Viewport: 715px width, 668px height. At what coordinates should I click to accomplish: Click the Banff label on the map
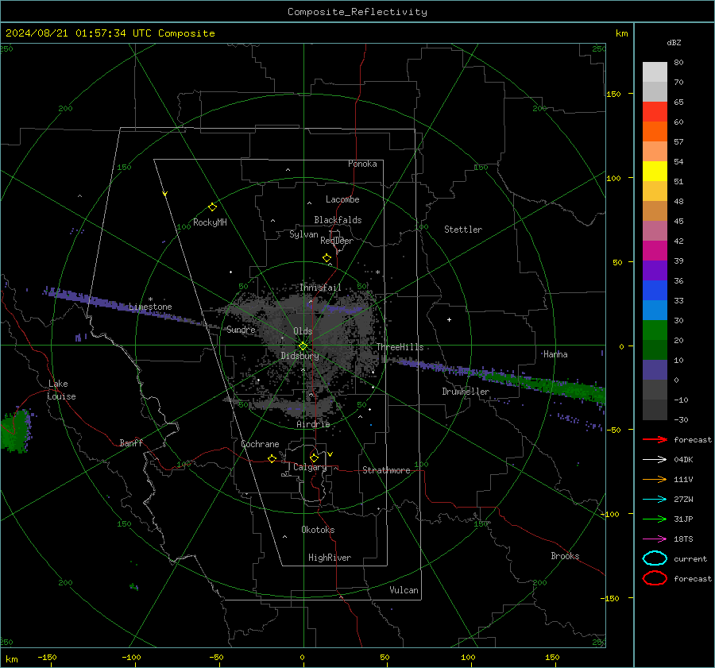click(131, 442)
